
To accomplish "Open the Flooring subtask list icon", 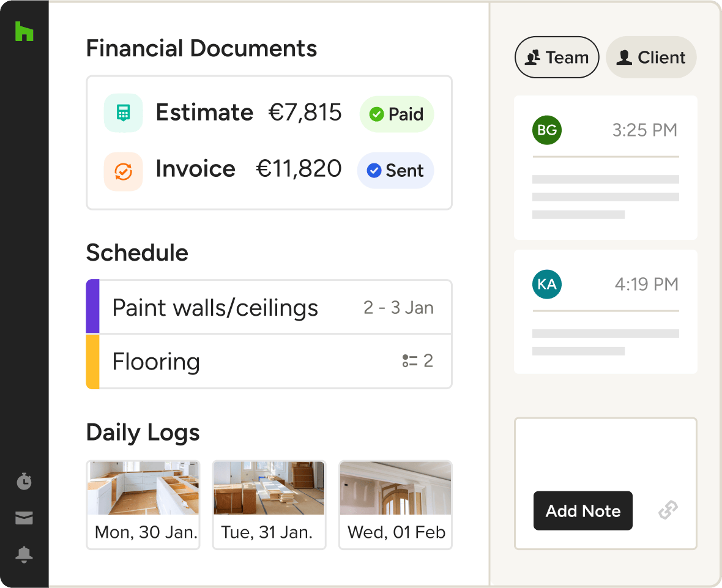I will tap(410, 361).
